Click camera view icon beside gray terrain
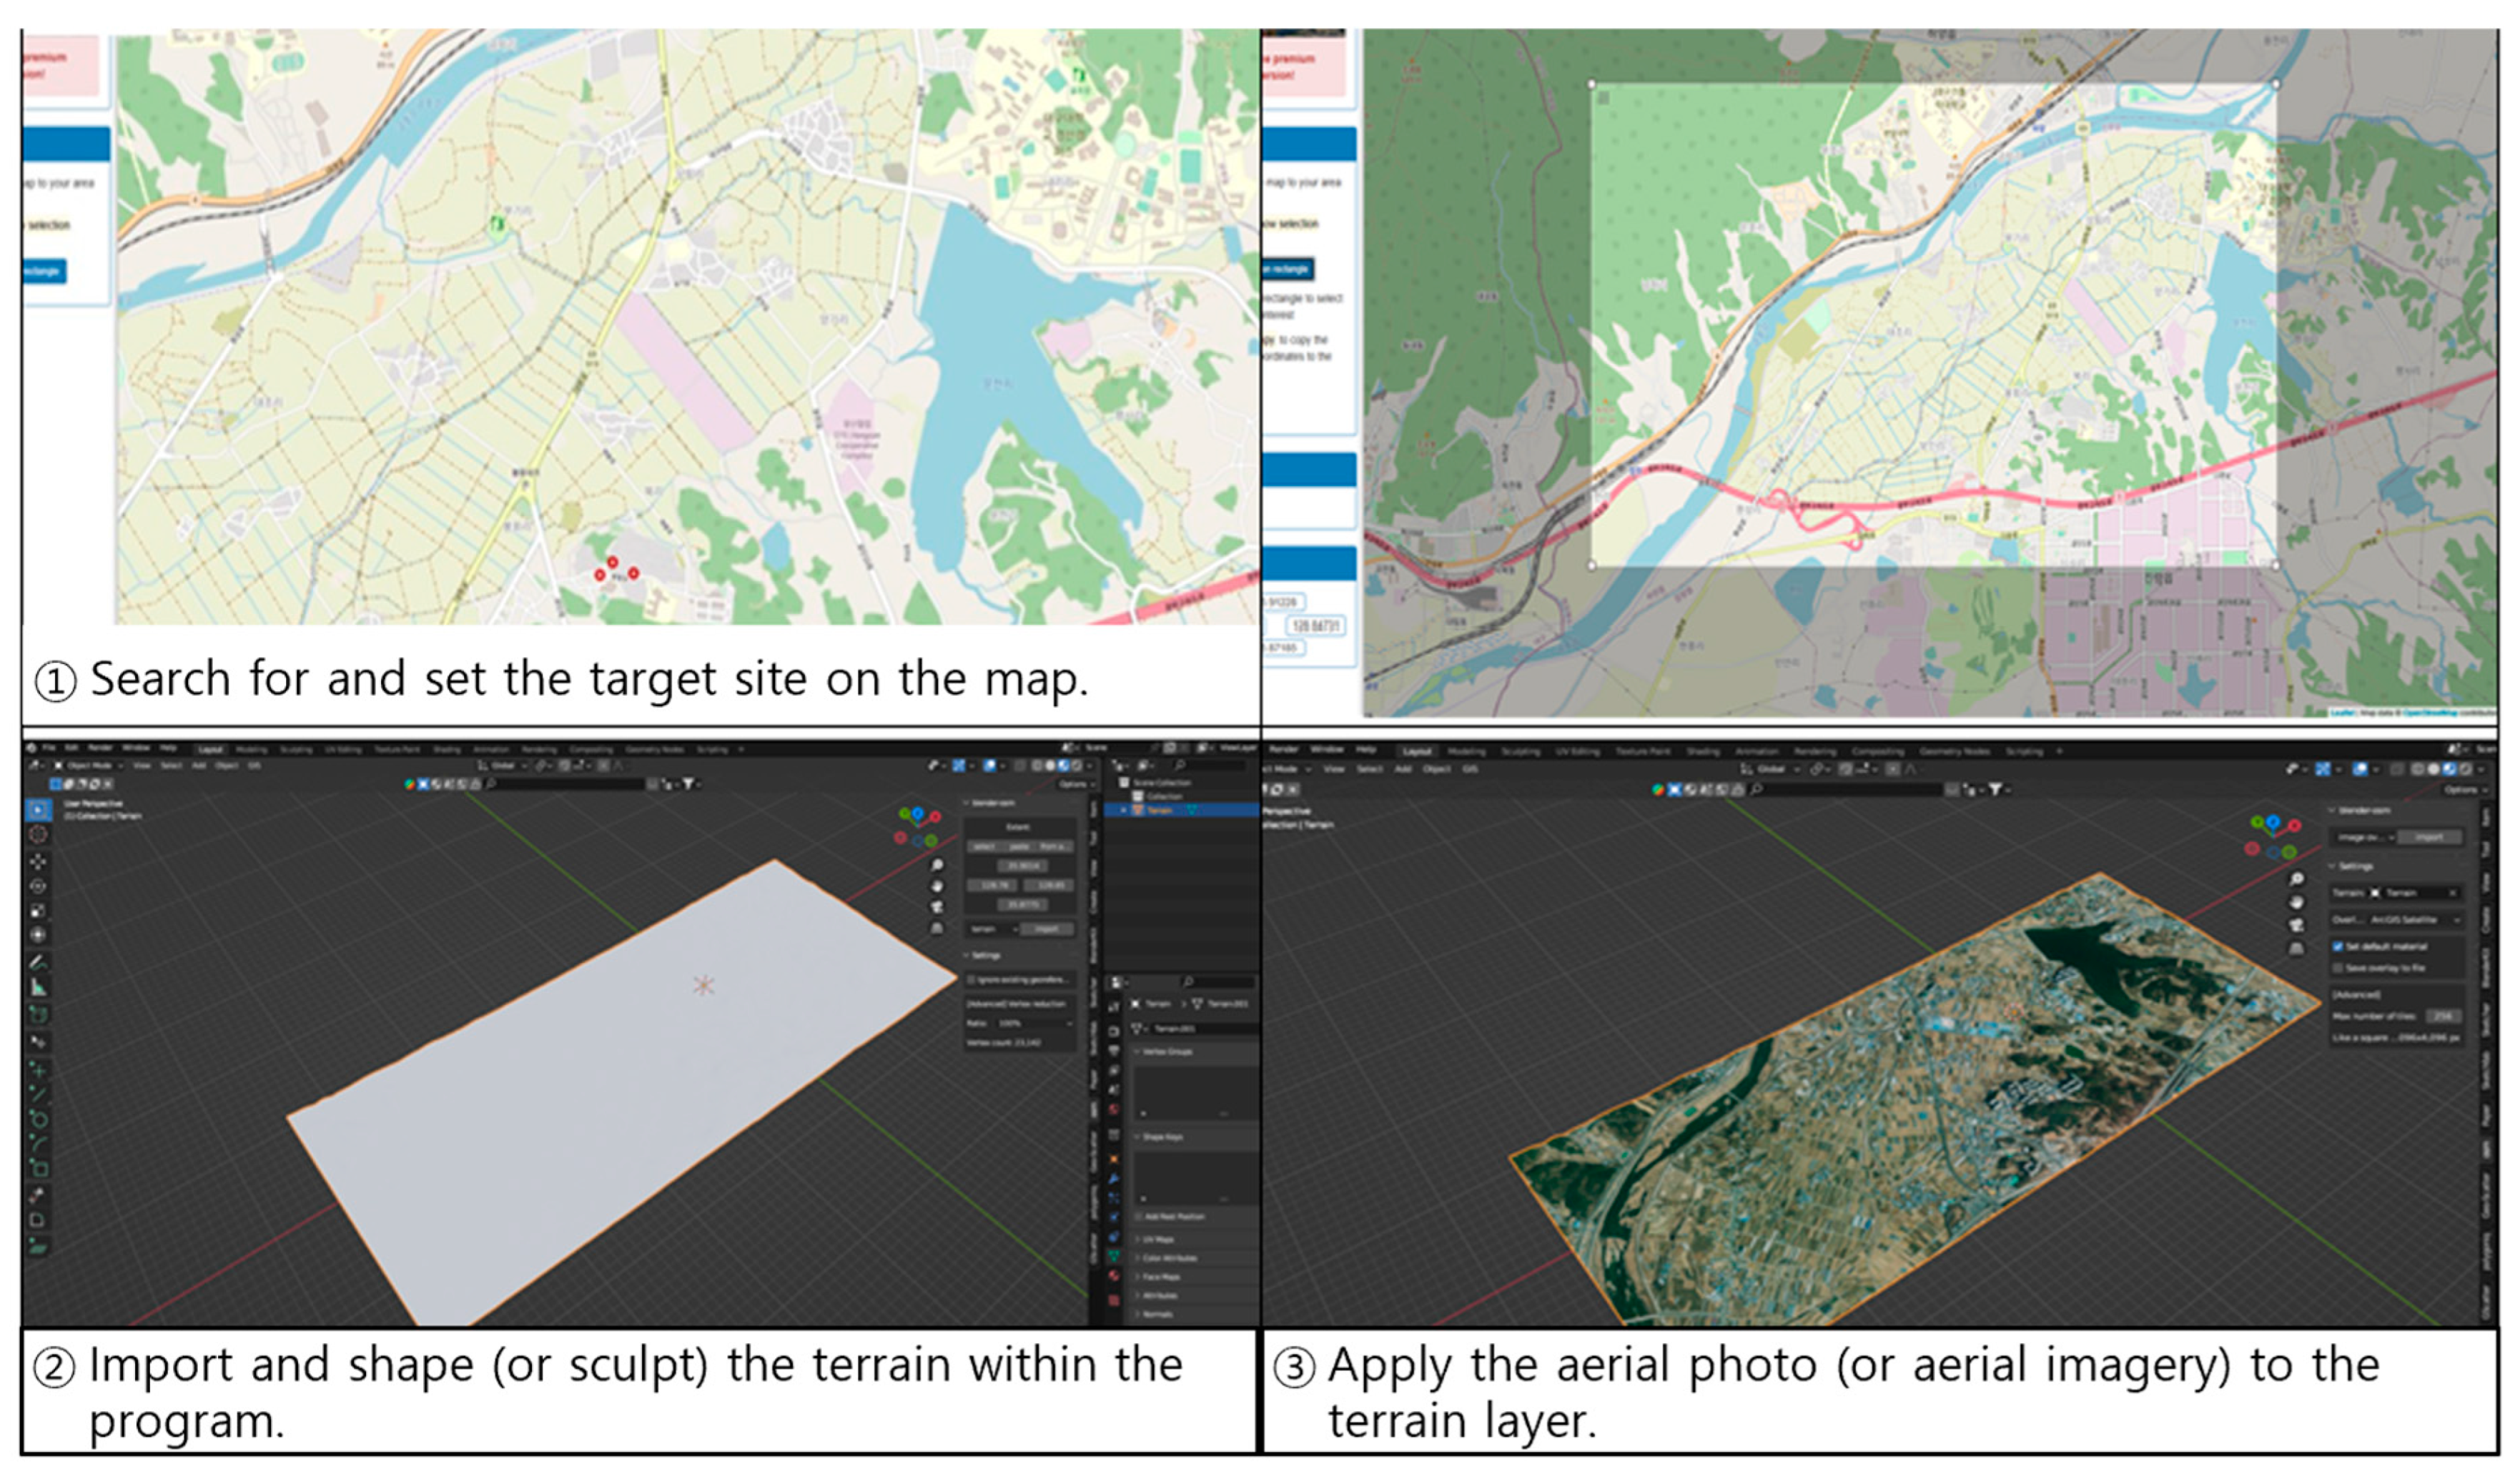Screen dimensions: 2520x1479 click(x=937, y=907)
